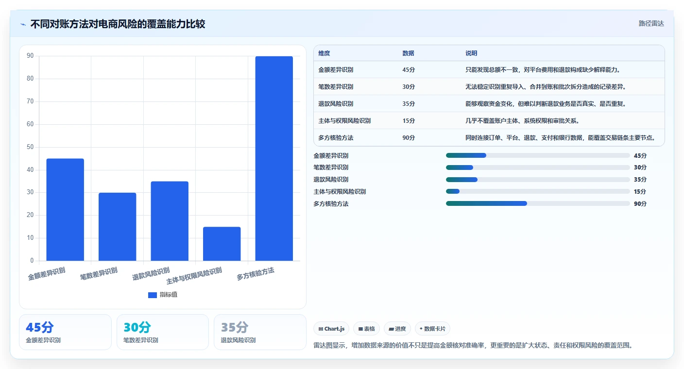Click description starting 几乎不覆盖账户主体
Image resolution: width=684 pixels, height=369 pixels.
pyautogui.click(x=522, y=121)
